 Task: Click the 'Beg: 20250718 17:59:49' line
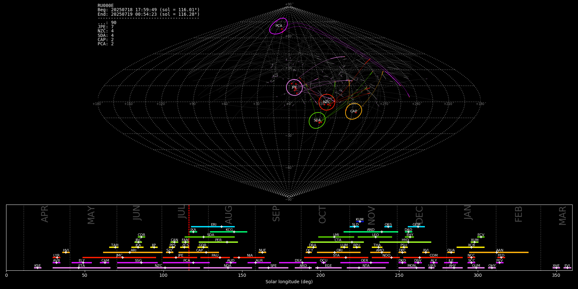coord(149,10)
